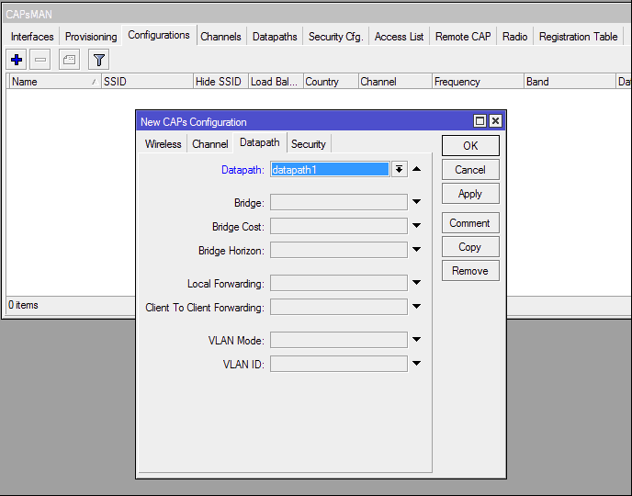Open the Registration Table tab
This screenshot has height=496, width=632.
pyautogui.click(x=578, y=37)
